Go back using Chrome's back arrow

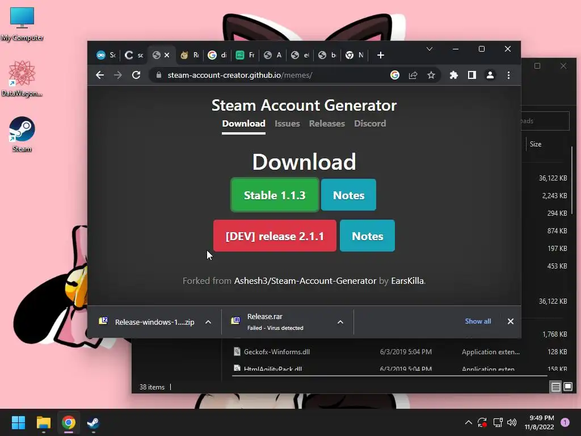coord(100,76)
